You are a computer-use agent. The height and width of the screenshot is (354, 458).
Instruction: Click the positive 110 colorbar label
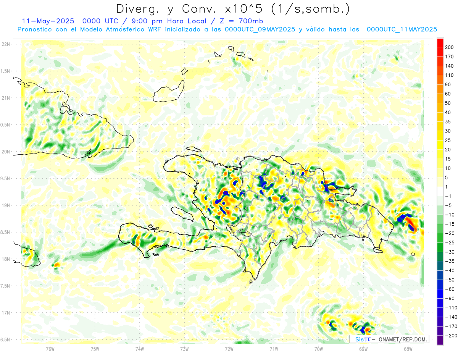450,75
